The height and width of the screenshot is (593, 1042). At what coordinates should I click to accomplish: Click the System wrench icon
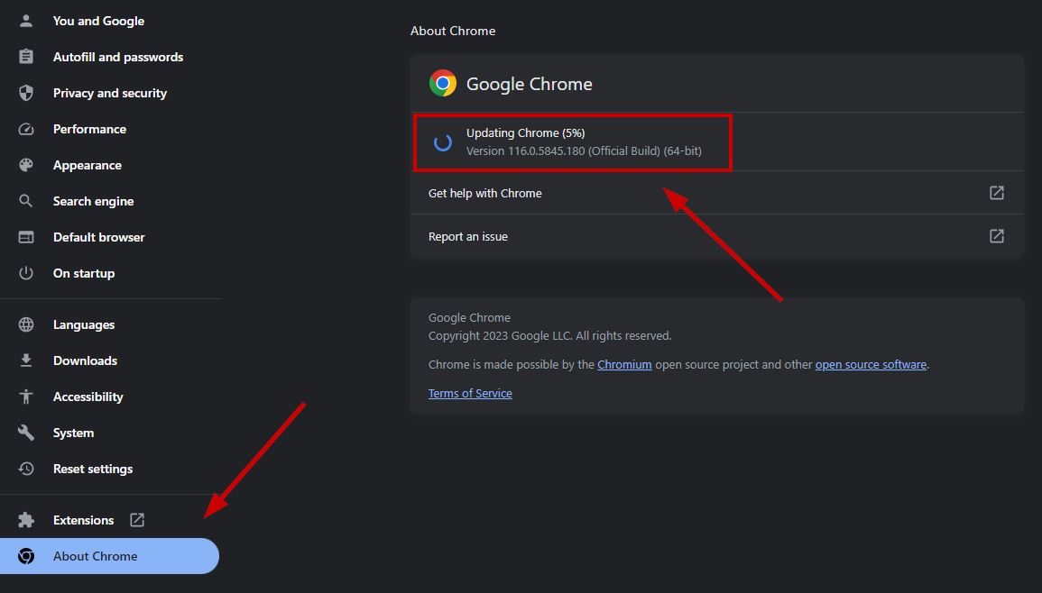pyautogui.click(x=25, y=432)
